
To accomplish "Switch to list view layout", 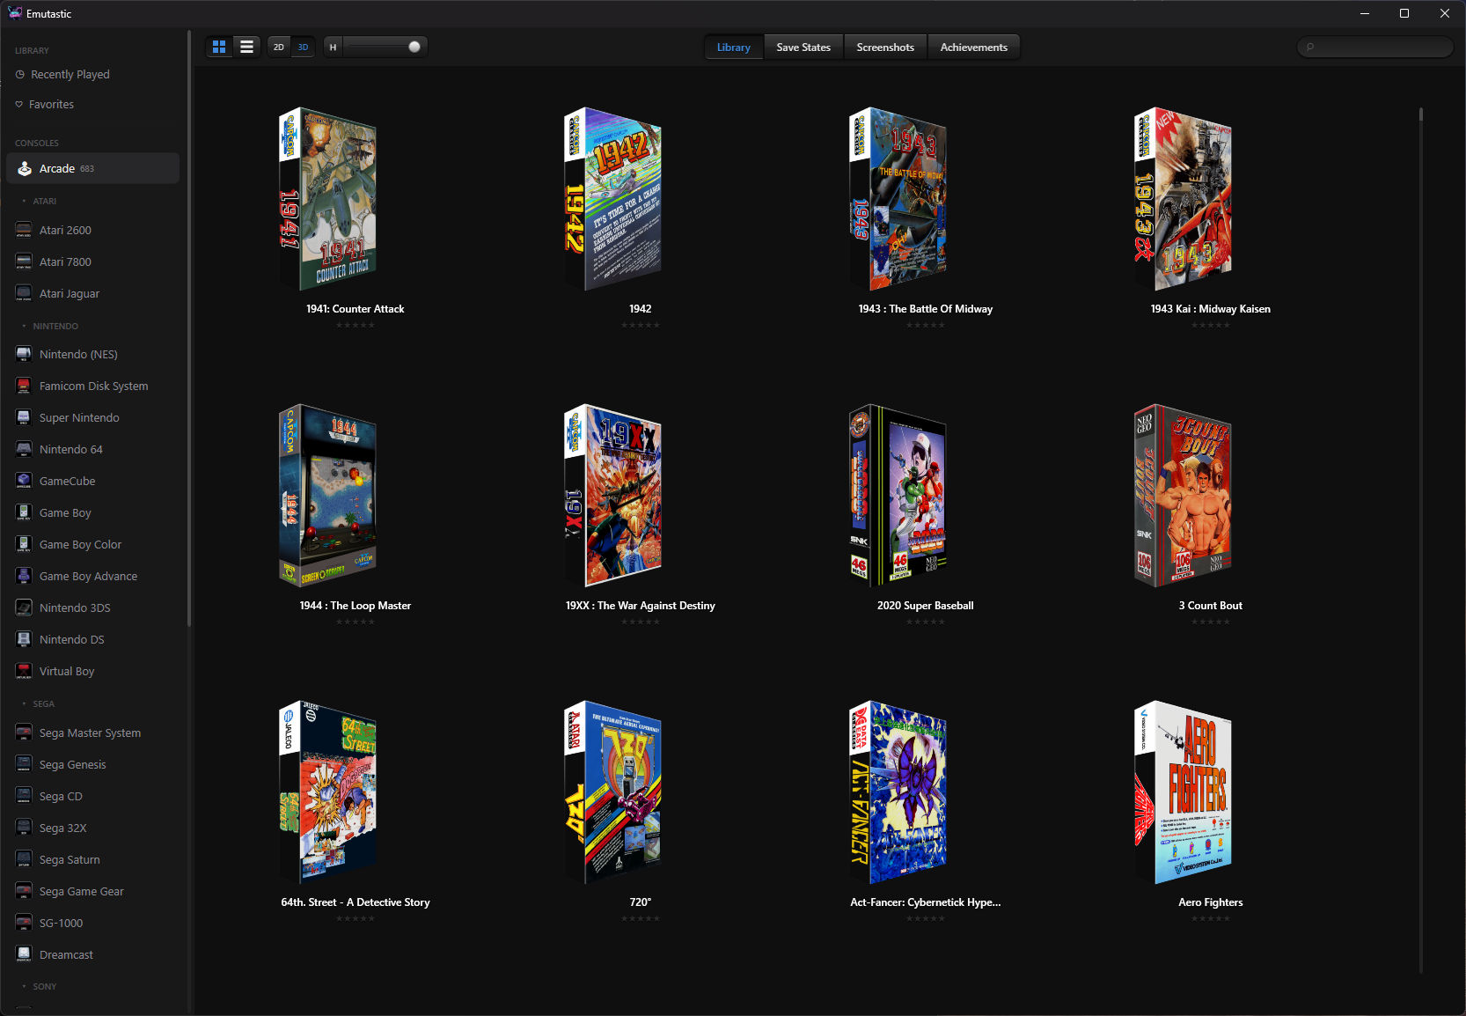I will [x=247, y=47].
